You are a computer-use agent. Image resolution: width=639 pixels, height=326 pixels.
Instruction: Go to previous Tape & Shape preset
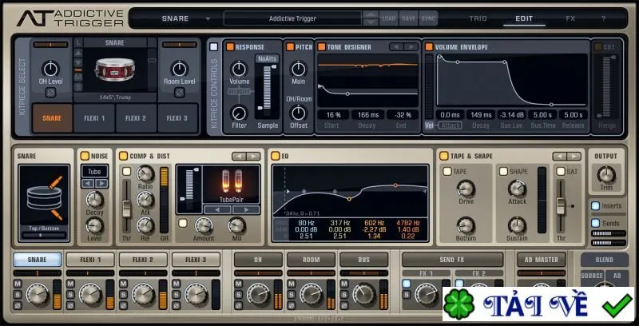pyautogui.click(x=560, y=156)
